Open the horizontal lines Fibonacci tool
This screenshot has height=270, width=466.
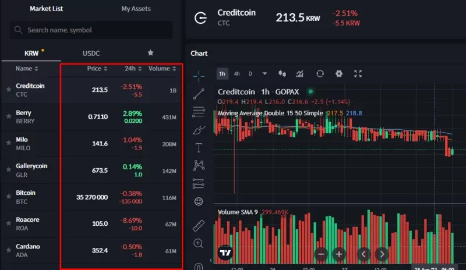click(x=199, y=112)
